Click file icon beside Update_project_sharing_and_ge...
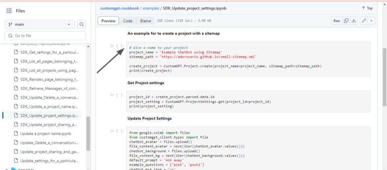This screenshot has width=387, height=170. [x=16, y=152]
